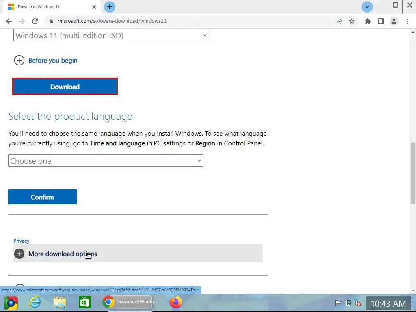Click the Select the product language heading
This screenshot has height=312, width=416.
point(70,117)
